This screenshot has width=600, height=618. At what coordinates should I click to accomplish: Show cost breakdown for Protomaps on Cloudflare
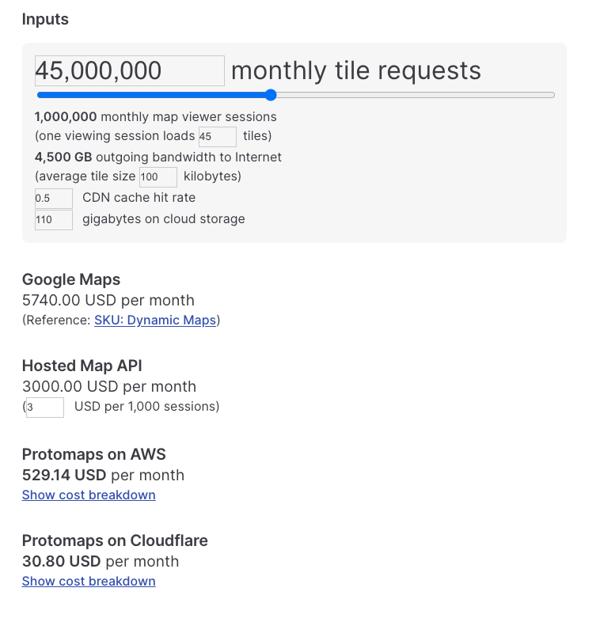click(89, 582)
